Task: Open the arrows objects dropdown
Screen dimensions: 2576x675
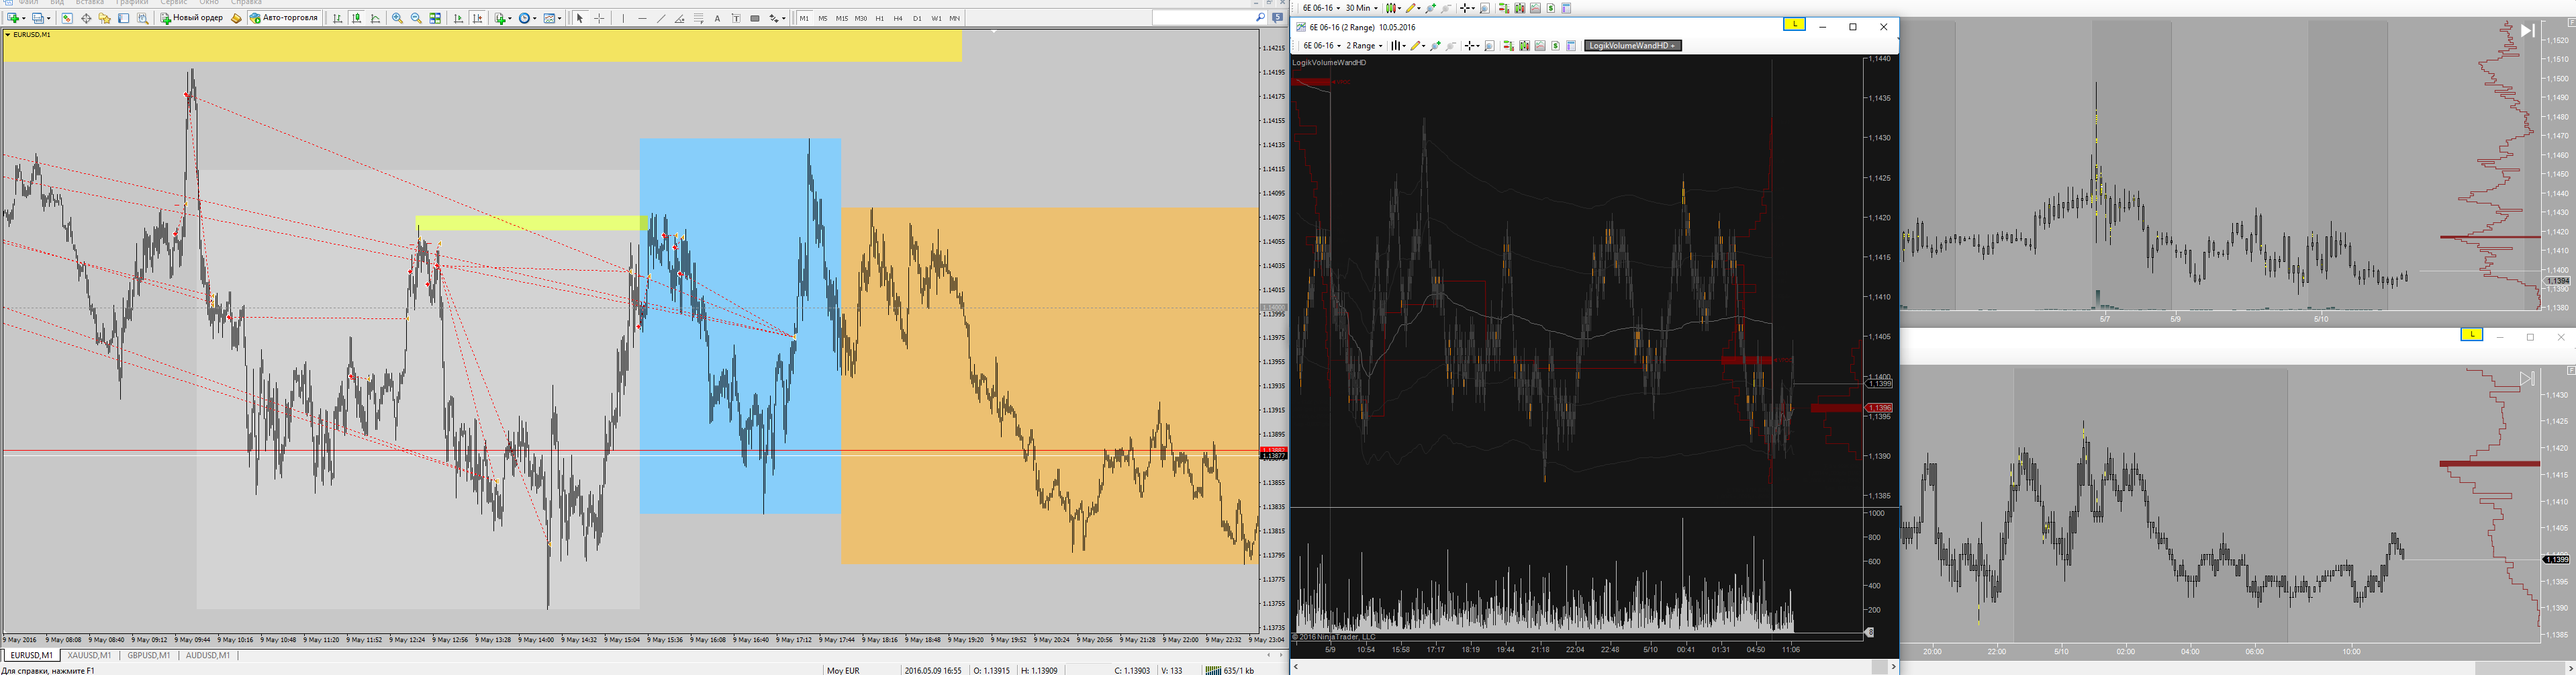Action: pos(784,18)
